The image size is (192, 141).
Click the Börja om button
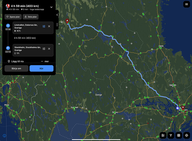point(16,69)
